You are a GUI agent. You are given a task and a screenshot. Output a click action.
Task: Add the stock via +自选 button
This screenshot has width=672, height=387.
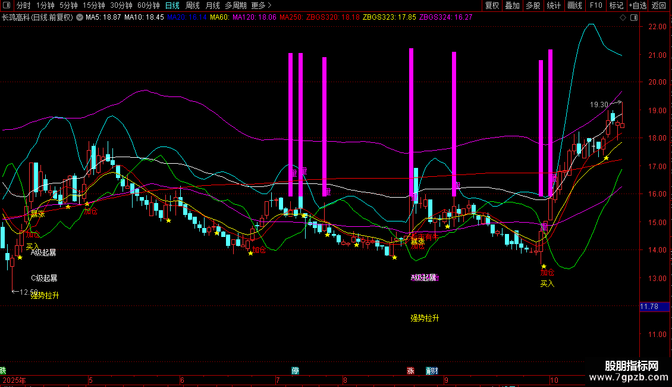click(636, 6)
